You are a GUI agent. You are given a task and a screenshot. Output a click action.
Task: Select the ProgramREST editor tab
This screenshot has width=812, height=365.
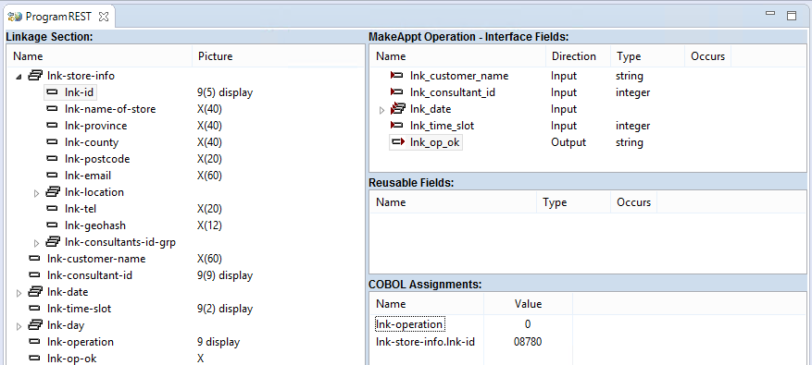click(58, 17)
